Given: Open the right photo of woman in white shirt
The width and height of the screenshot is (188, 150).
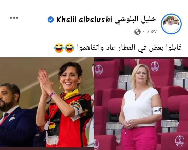Looking at the screenshot, I should tap(141, 104).
